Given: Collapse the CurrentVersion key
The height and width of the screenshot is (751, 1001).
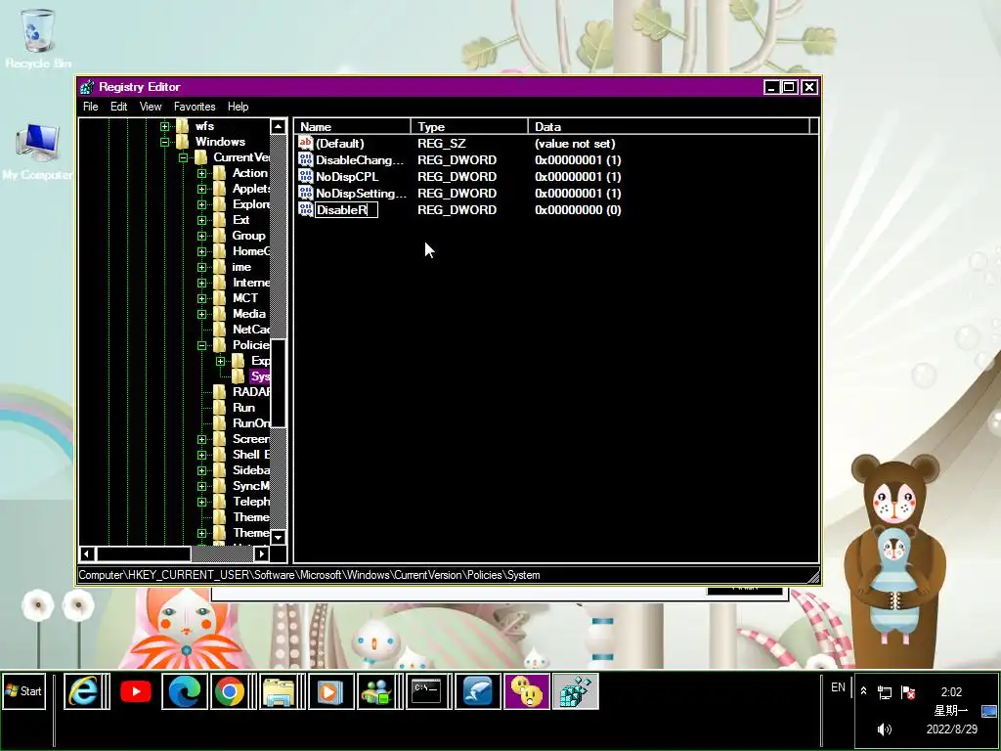Looking at the screenshot, I should click(183, 157).
